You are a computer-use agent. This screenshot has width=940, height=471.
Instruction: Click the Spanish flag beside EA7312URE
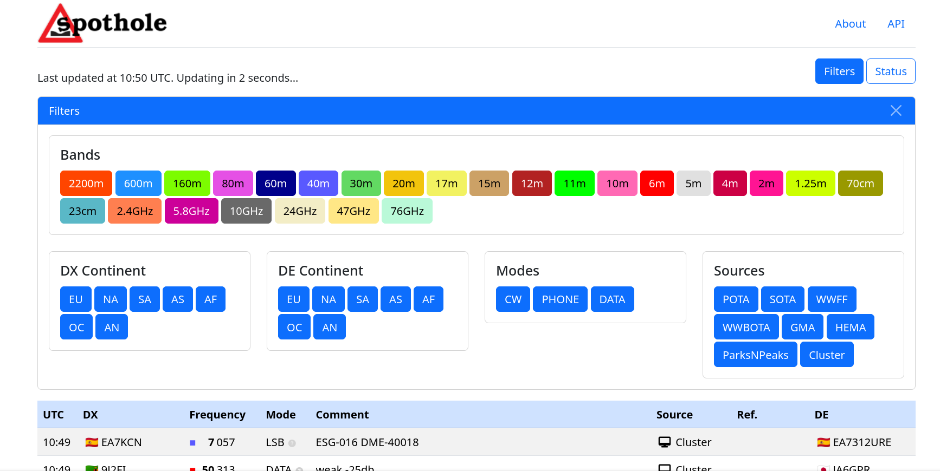[x=823, y=442]
